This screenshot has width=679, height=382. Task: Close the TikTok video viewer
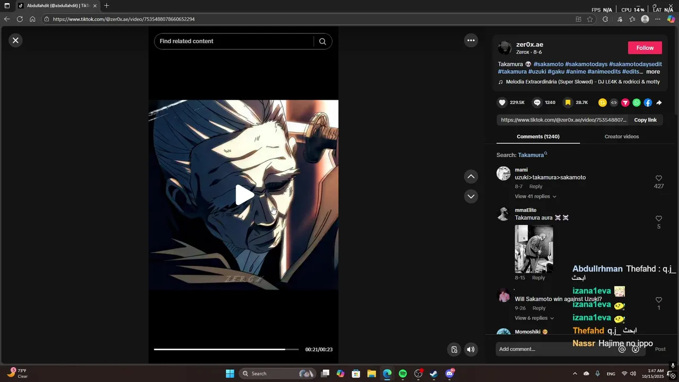click(x=15, y=40)
